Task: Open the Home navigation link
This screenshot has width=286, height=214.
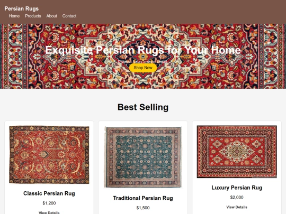Action: point(14,16)
